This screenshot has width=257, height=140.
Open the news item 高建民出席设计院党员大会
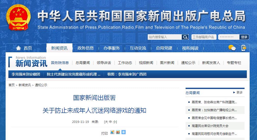tap(210, 126)
